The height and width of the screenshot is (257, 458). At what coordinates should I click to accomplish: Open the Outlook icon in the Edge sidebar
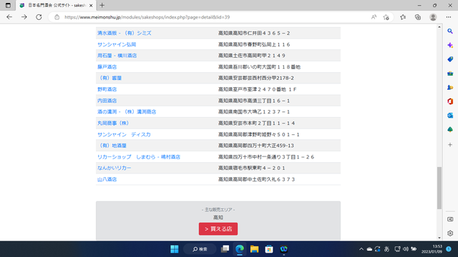pos(450,116)
